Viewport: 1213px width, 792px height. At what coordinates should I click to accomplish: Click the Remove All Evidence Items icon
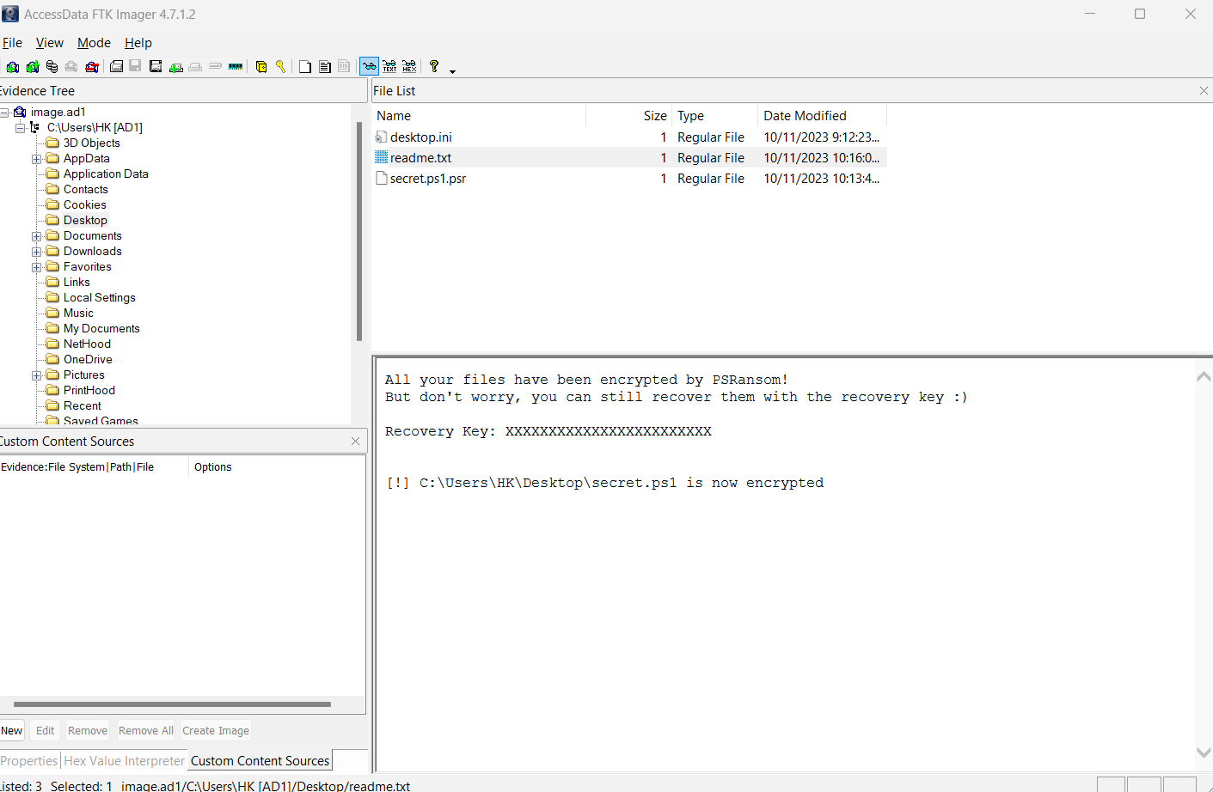pyautogui.click(x=92, y=67)
